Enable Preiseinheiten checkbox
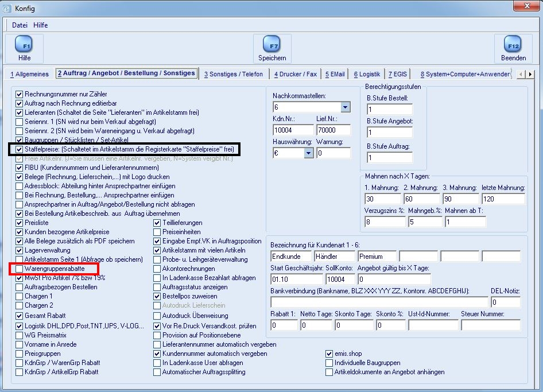This screenshot has height=392, width=543. (157, 232)
